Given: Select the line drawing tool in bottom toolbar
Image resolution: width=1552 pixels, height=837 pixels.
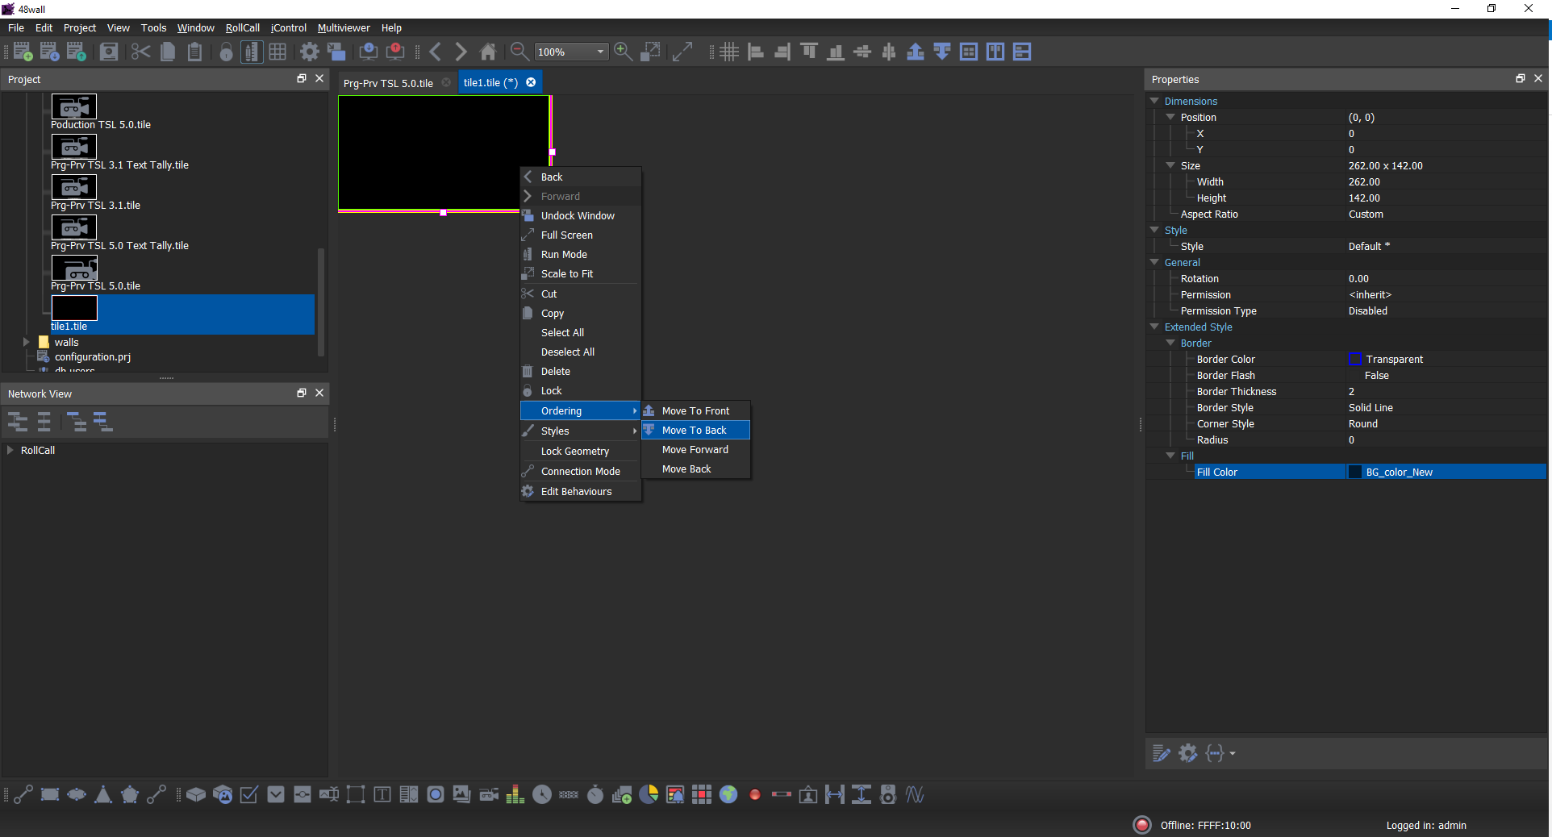Looking at the screenshot, I should [23, 794].
